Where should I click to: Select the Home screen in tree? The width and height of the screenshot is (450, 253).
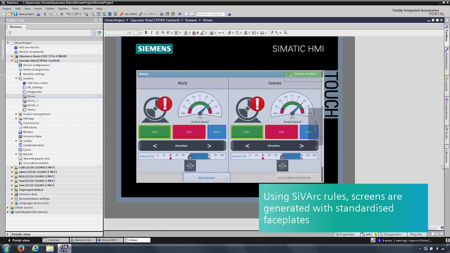31,110
